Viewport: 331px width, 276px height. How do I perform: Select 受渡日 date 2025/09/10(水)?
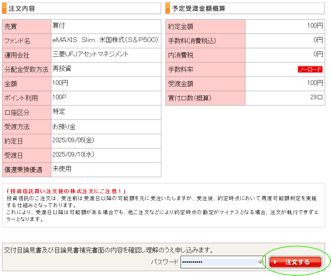tap(73, 154)
